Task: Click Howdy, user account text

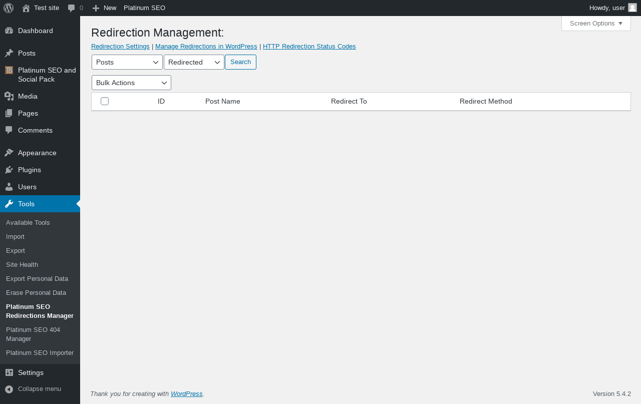Action: coord(607,8)
